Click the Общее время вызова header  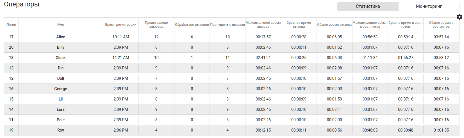pos(334,25)
